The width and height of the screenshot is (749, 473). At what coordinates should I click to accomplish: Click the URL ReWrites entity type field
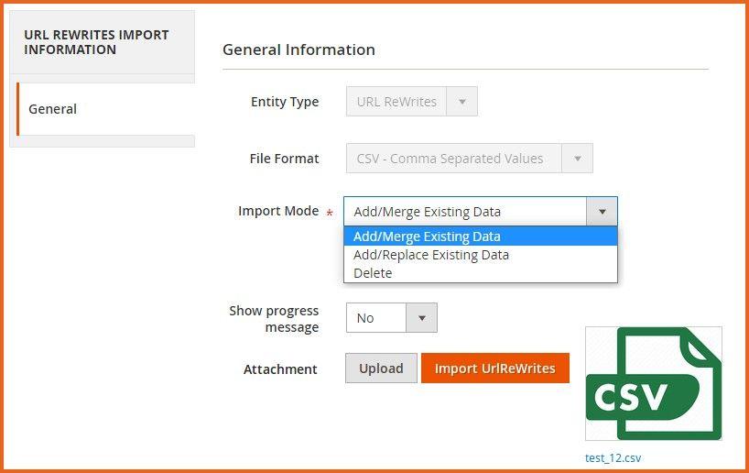396,102
